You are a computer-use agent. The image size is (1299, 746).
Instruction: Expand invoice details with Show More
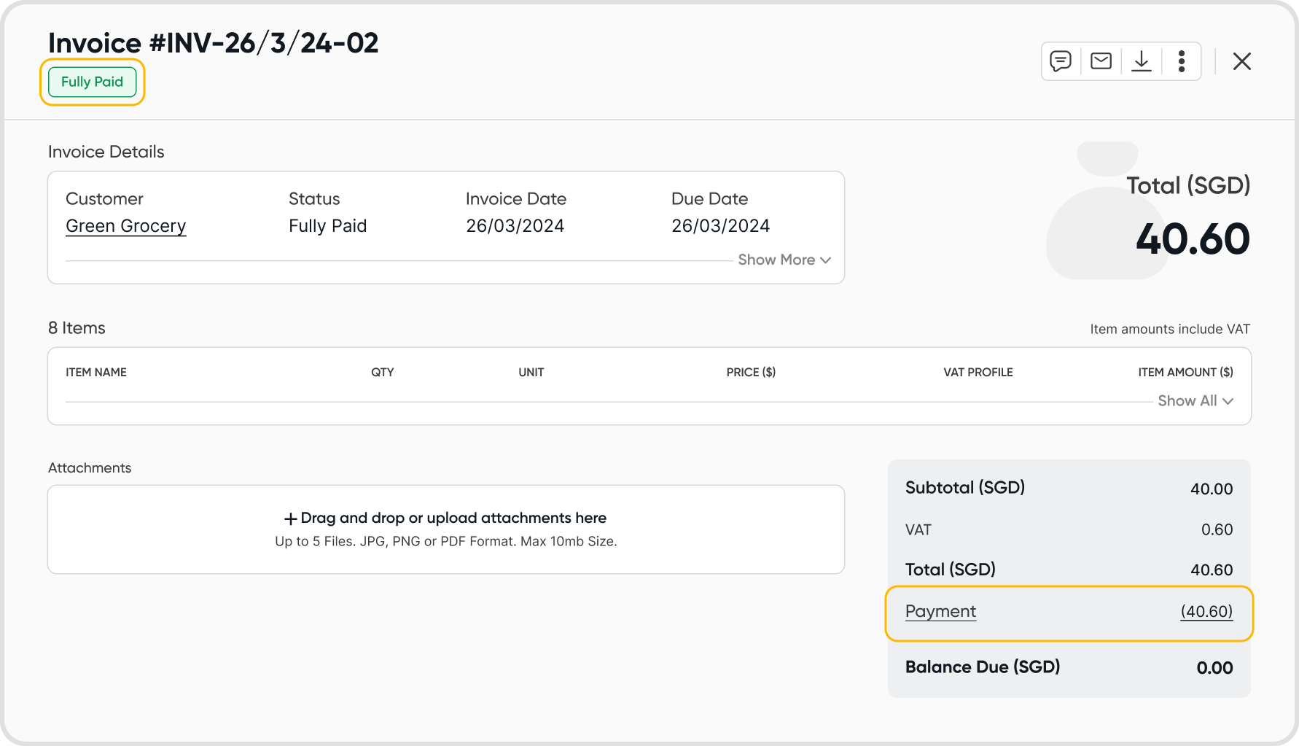[776, 260]
